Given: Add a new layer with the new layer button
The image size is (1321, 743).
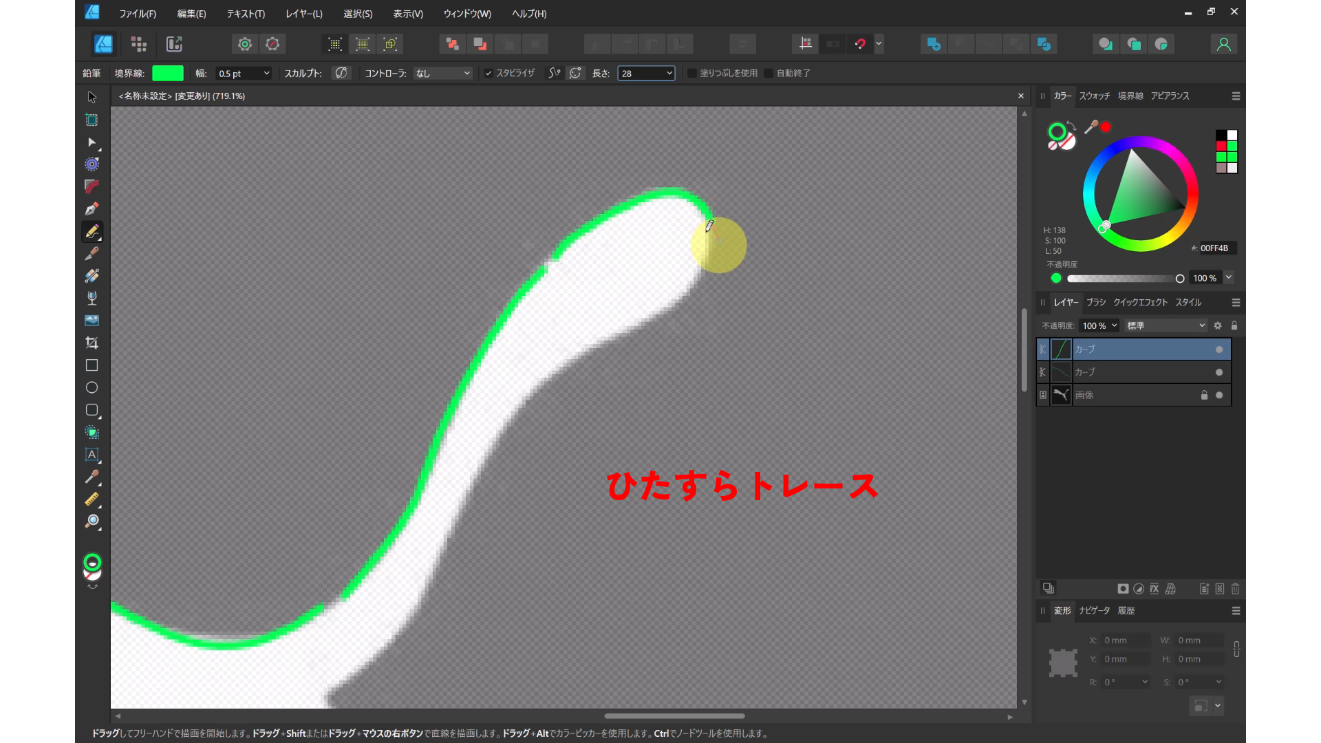Looking at the screenshot, I should tap(1203, 589).
